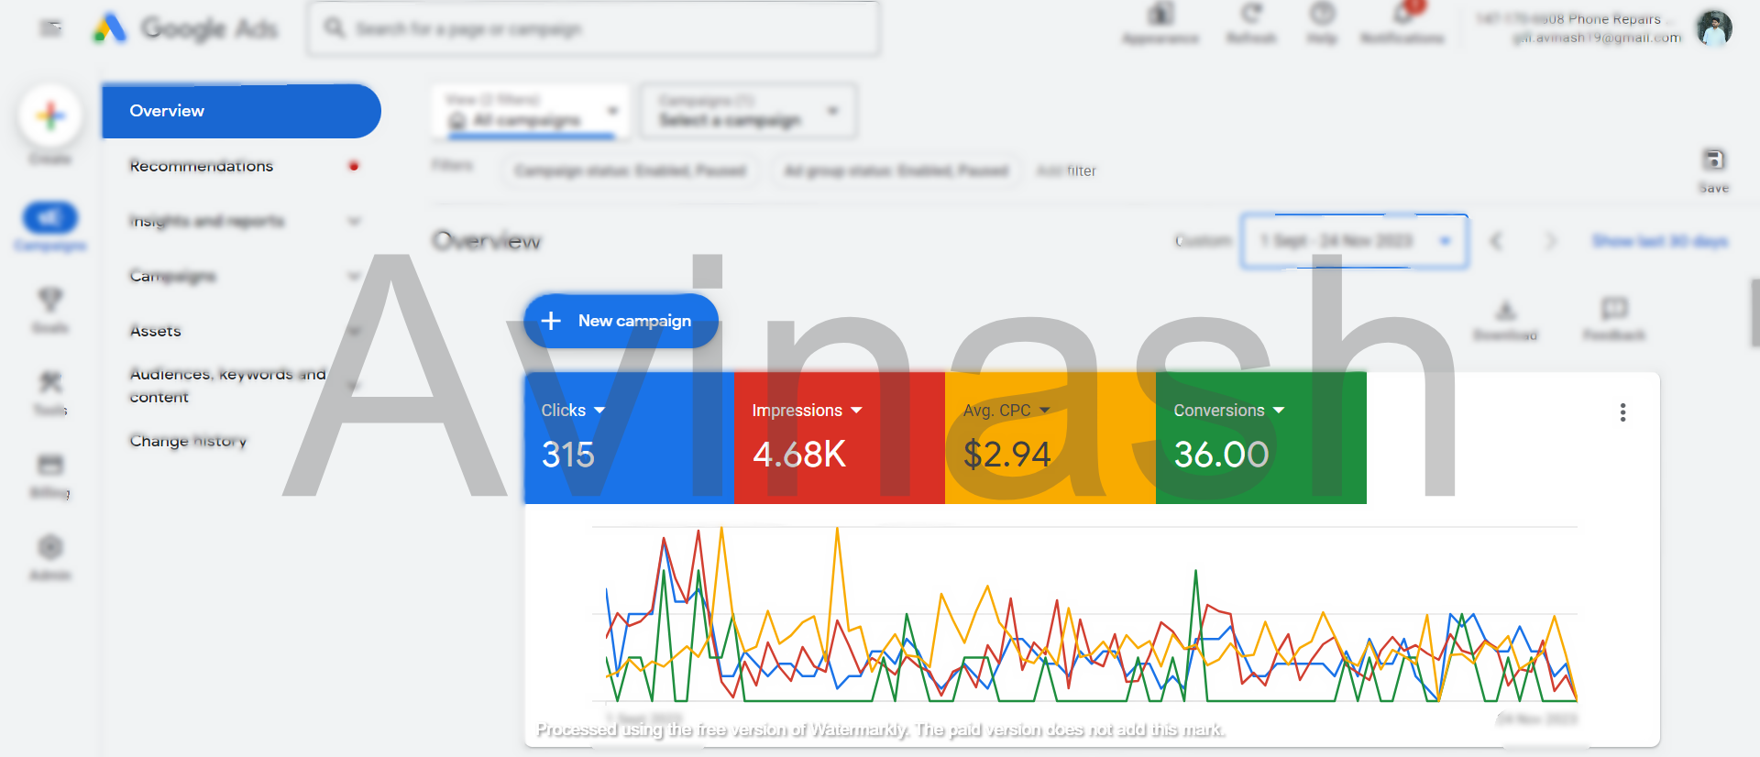
Task: Open the Notifications bell
Action: click(x=1402, y=15)
